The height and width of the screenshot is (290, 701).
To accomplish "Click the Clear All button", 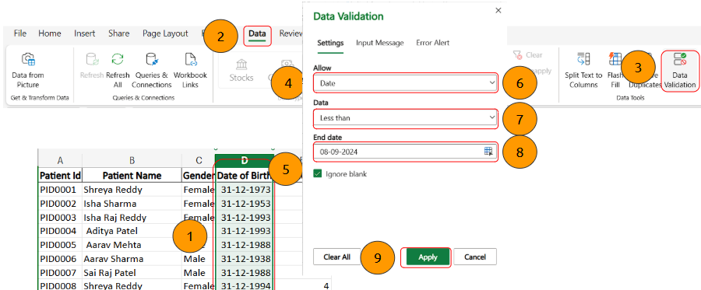I will pos(336,257).
